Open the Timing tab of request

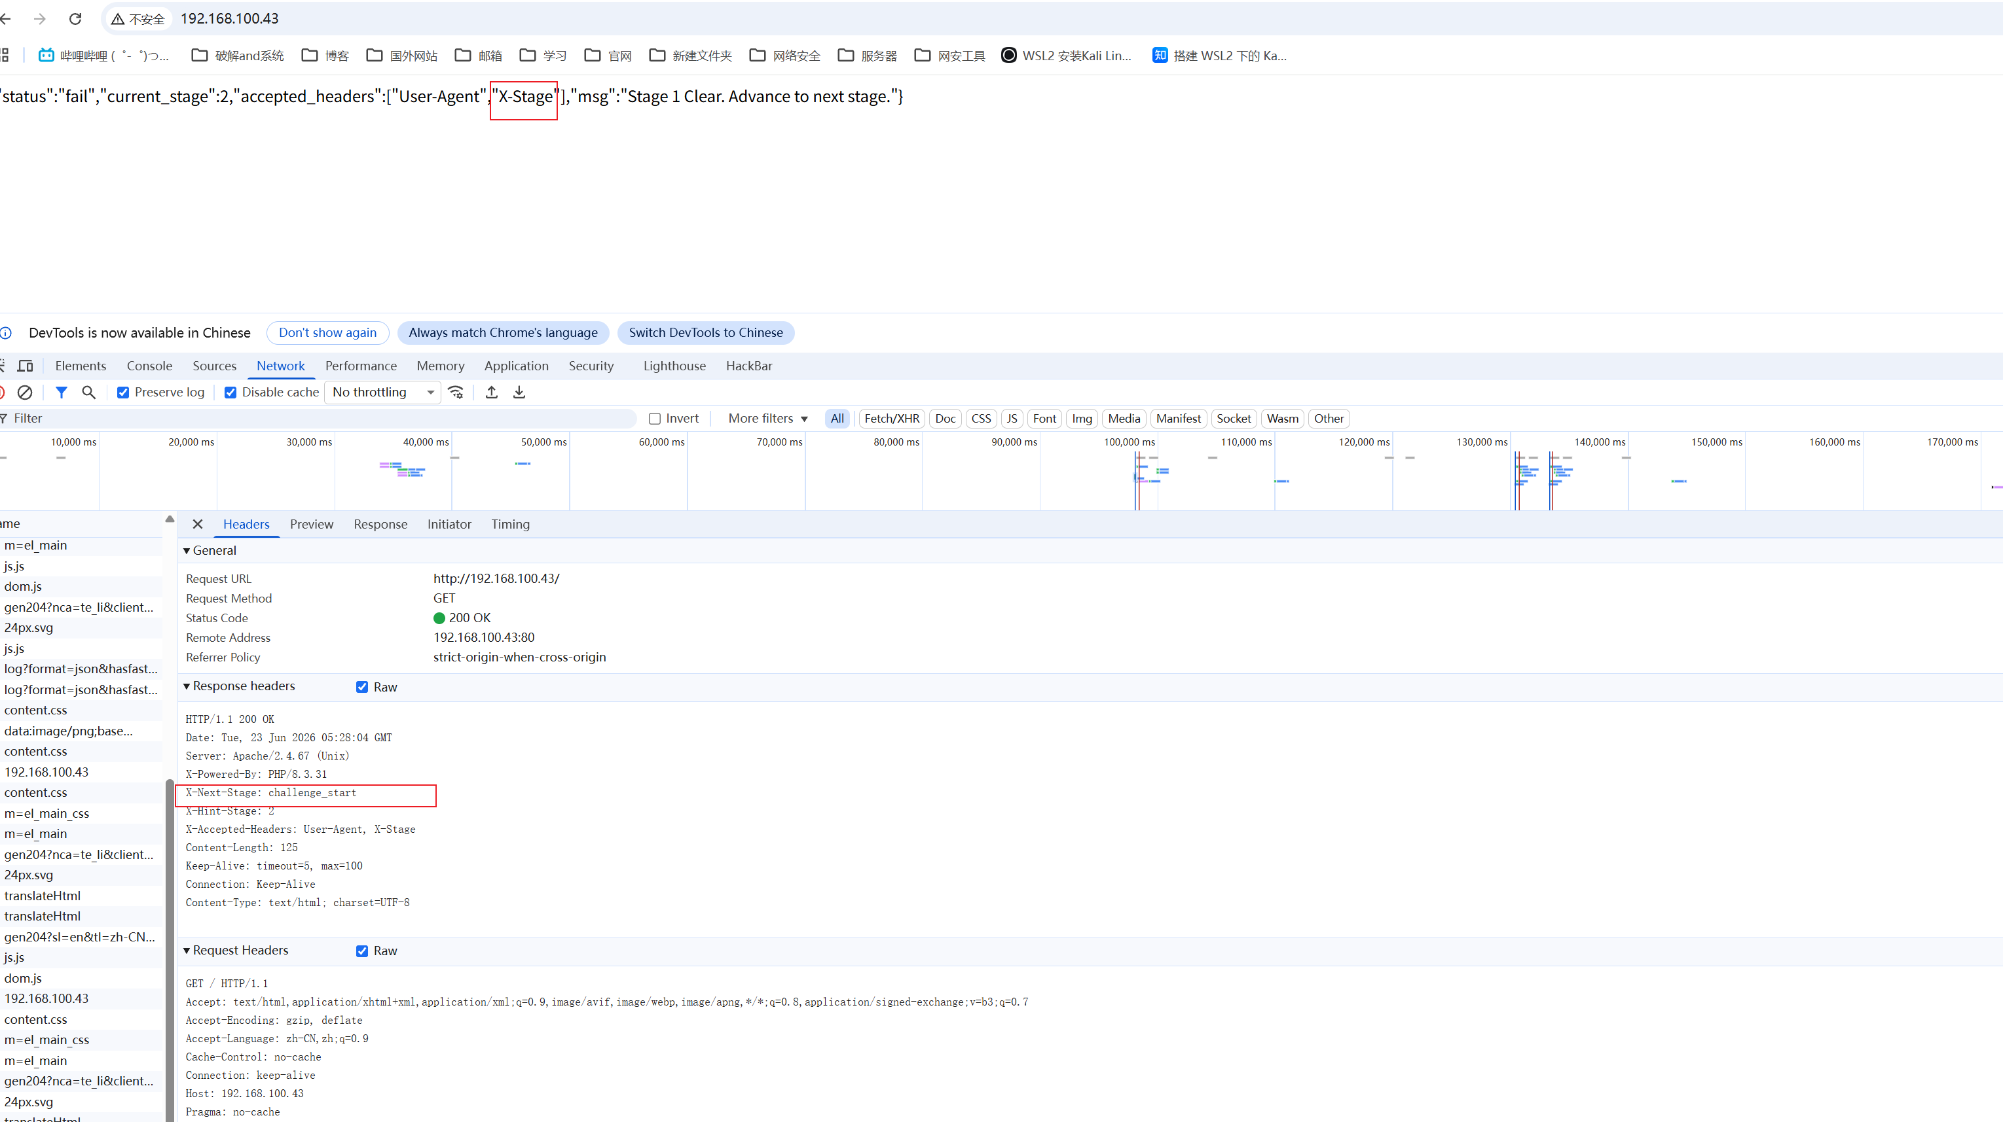(x=510, y=525)
